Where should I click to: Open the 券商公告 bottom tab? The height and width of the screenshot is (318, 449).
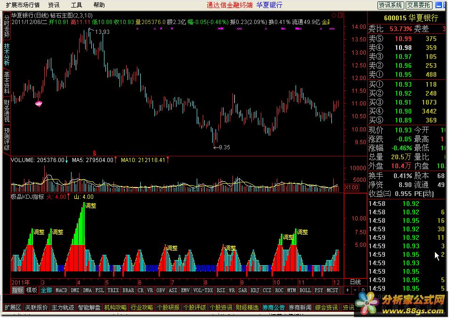point(273,307)
